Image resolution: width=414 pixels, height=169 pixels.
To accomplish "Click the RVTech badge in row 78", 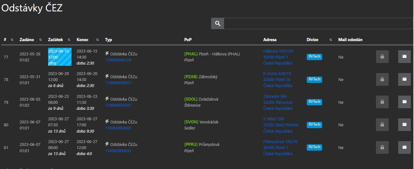I will (314, 79).
